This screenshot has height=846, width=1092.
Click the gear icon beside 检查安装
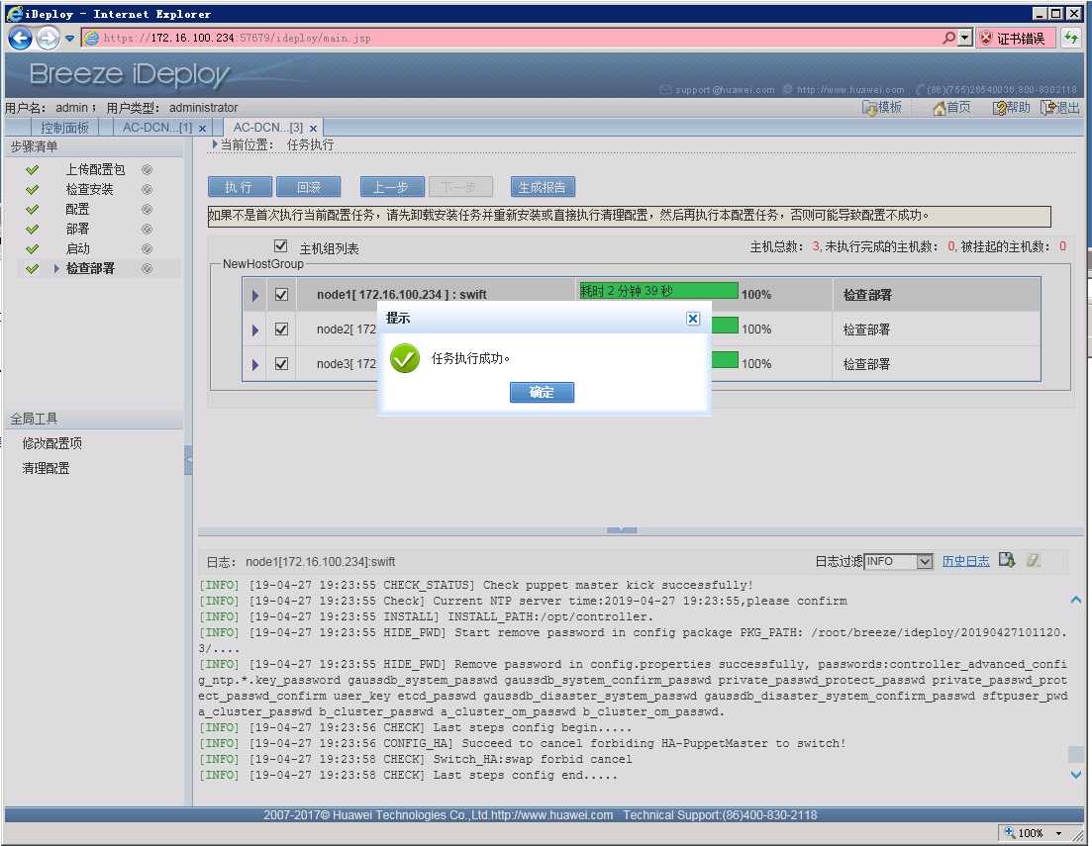[x=147, y=189]
